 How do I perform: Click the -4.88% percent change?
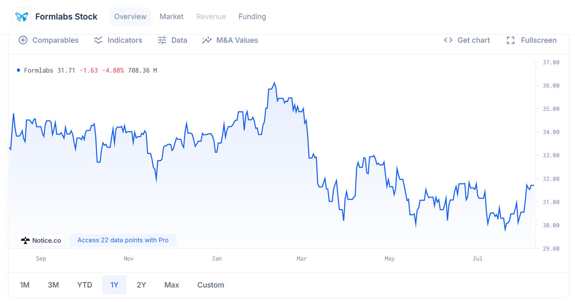(x=113, y=71)
